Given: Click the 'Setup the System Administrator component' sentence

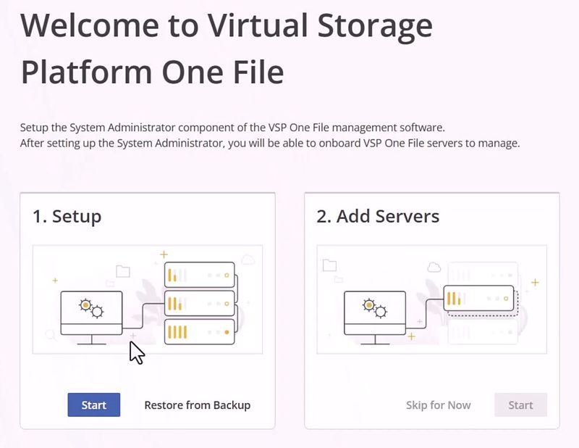Looking at the screenshot, I should tap(232, 128).
